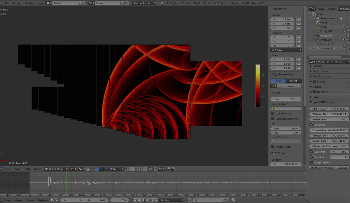Open the Object properties cube tab
The image size is (350, 203).
point(336,62)
